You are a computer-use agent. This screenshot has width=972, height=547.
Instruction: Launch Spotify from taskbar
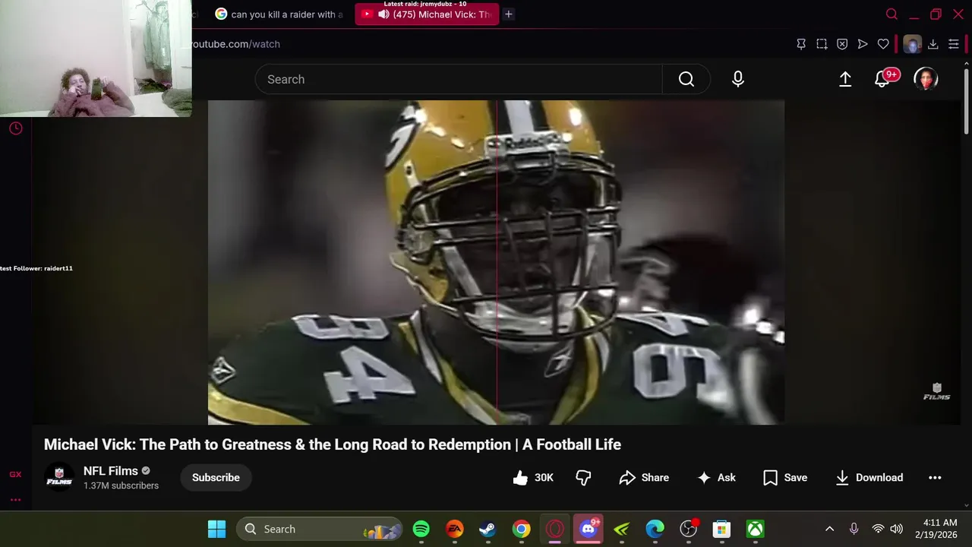pos(421,529)
